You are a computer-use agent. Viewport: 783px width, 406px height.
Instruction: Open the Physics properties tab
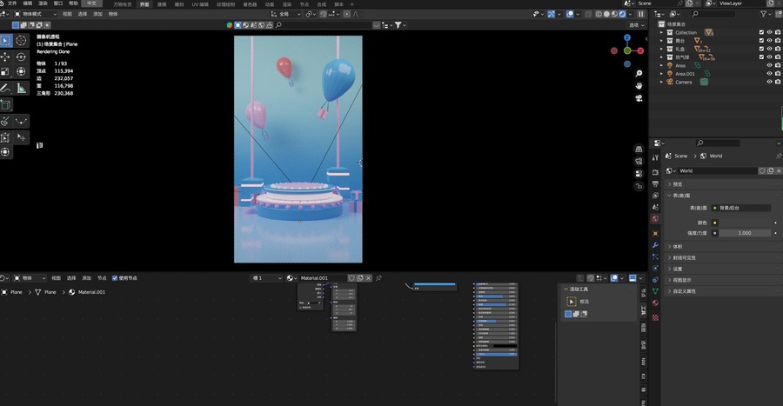(655, 269)
